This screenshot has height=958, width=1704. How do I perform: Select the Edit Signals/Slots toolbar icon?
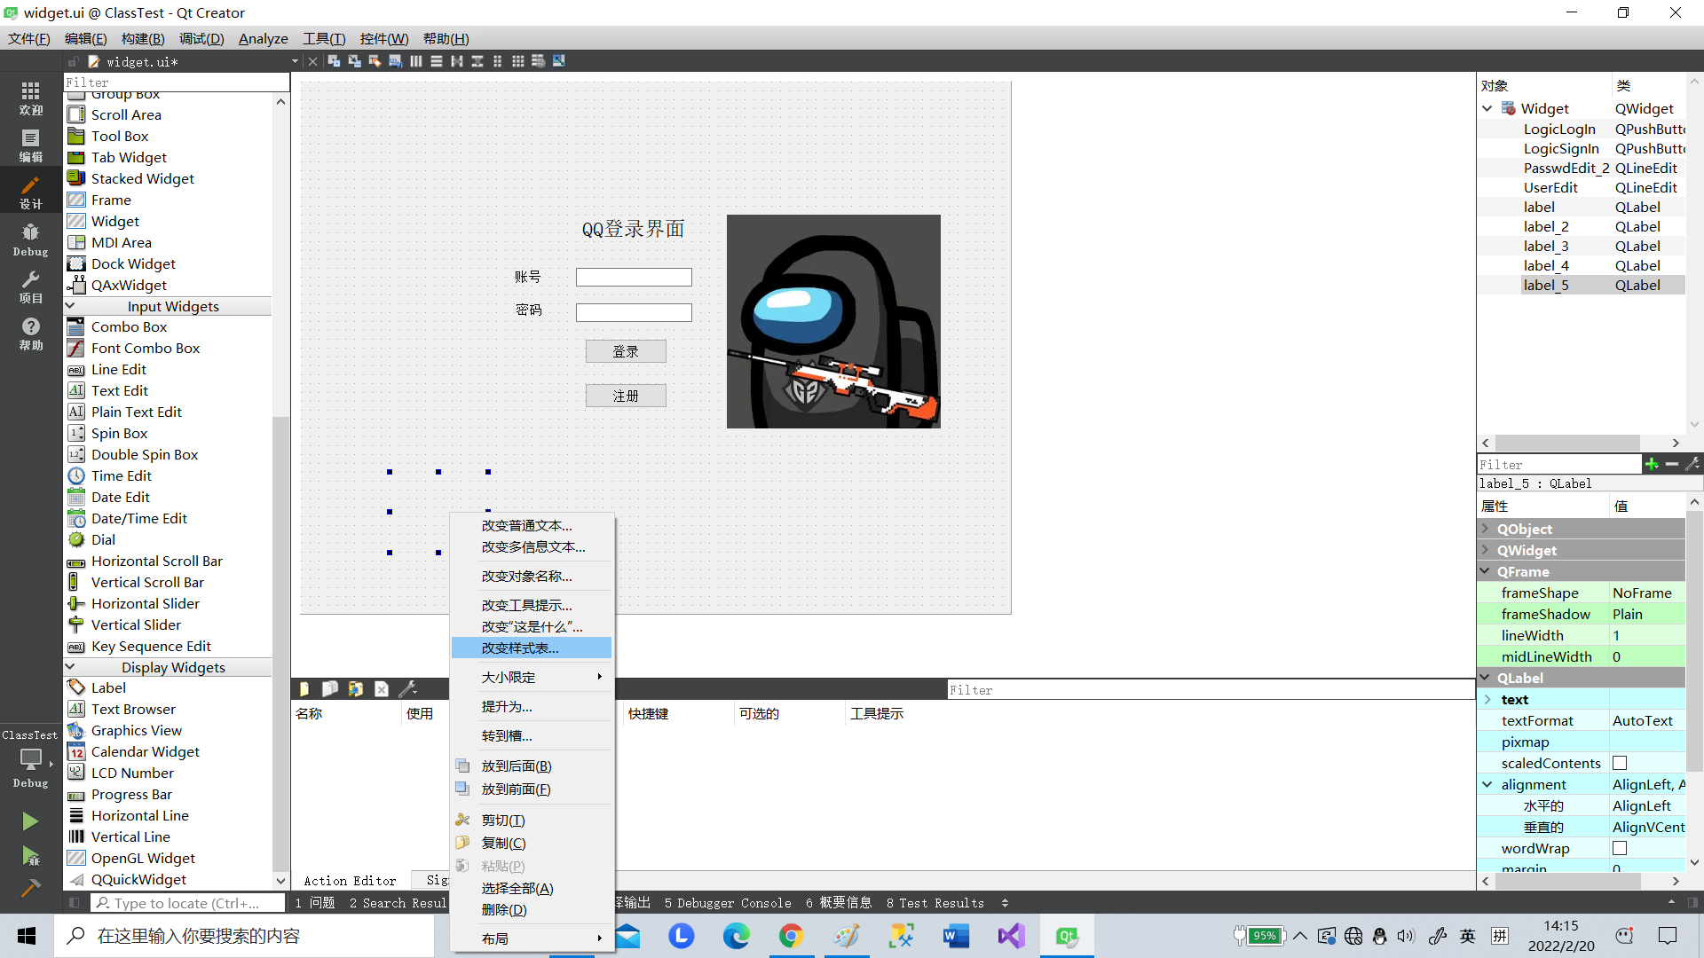point(354,61)
